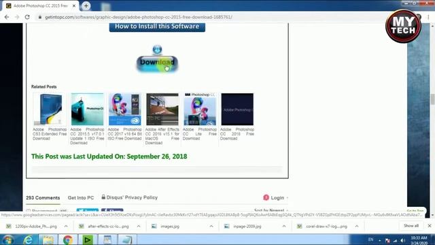Screen dimensions: 435x245
Task: Click the browser back arrow
Action: [7, 17]
